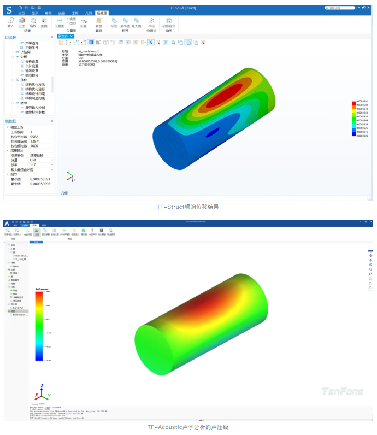
Task: Open the 分量 UM dropdown
Action: coord(52,160)
